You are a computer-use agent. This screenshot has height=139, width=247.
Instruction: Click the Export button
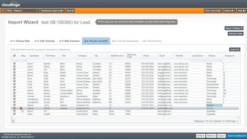pyautogui.click(x=221, y=136)
